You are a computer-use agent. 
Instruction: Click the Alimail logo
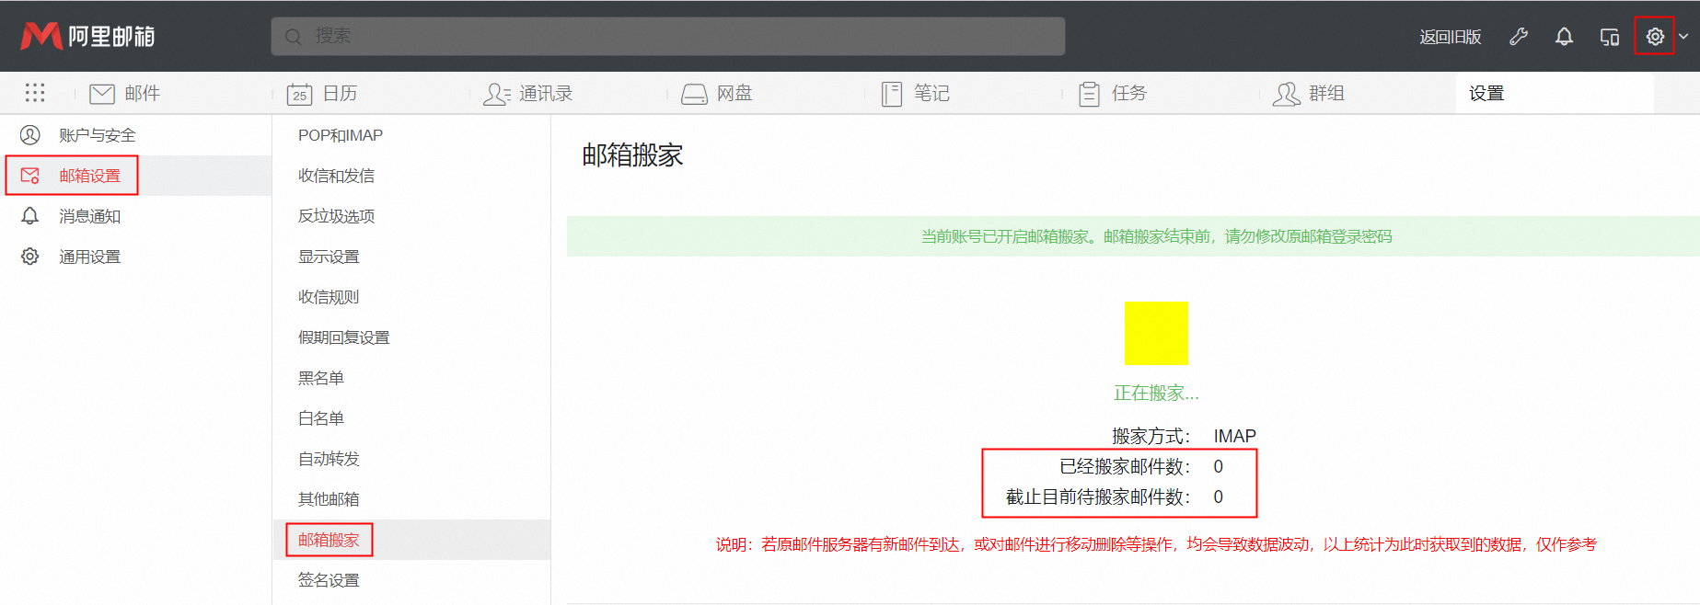pos(87,36)
